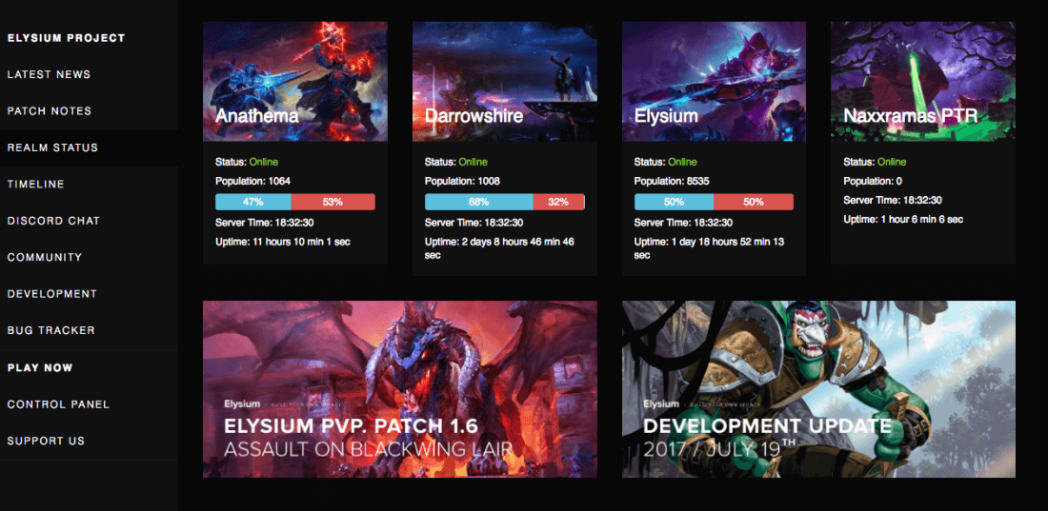Click the Population: 1008 text

click(462, 181)
